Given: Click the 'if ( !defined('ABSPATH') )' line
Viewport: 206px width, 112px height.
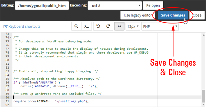Looking at the screenshot, I should (37, 82).
